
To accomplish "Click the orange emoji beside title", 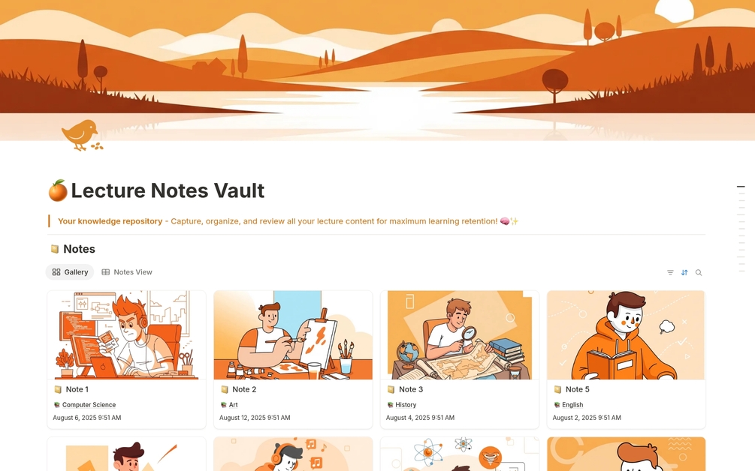I will (x=58, y=190).
